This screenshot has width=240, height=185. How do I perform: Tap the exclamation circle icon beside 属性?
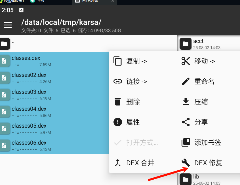tap(118, 122)
